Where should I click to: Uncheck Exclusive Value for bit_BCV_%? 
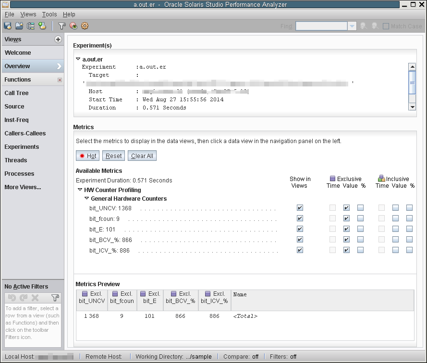[x=346, y=240]
